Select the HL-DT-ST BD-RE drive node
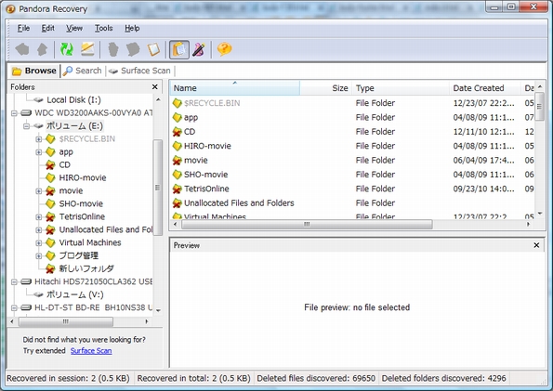The width and height of the screenshot is (553, 391). [x=93, y=307]
